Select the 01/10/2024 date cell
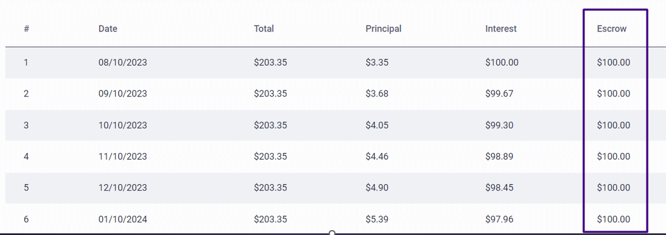 click(123, 219)
